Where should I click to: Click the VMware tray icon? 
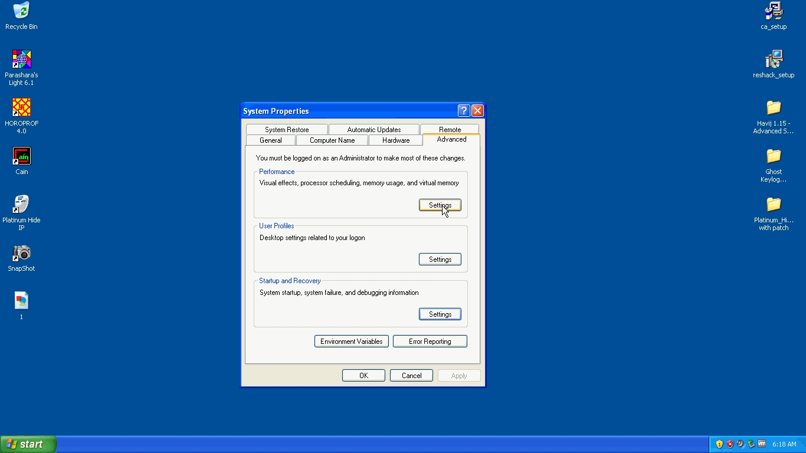pyautogui.click(x=762, y=444)
